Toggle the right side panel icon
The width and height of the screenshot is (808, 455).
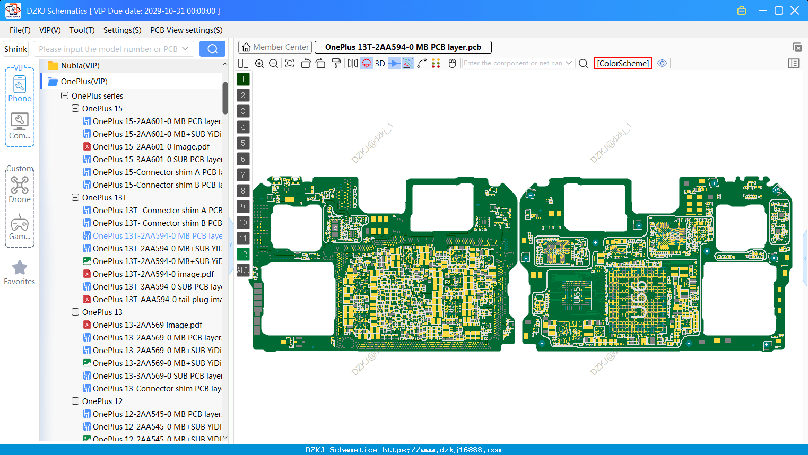(794, 63)
